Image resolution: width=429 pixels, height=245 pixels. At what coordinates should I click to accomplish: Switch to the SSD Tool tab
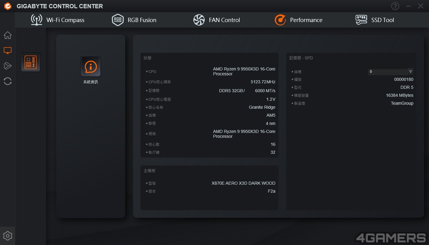coord(382,20)
